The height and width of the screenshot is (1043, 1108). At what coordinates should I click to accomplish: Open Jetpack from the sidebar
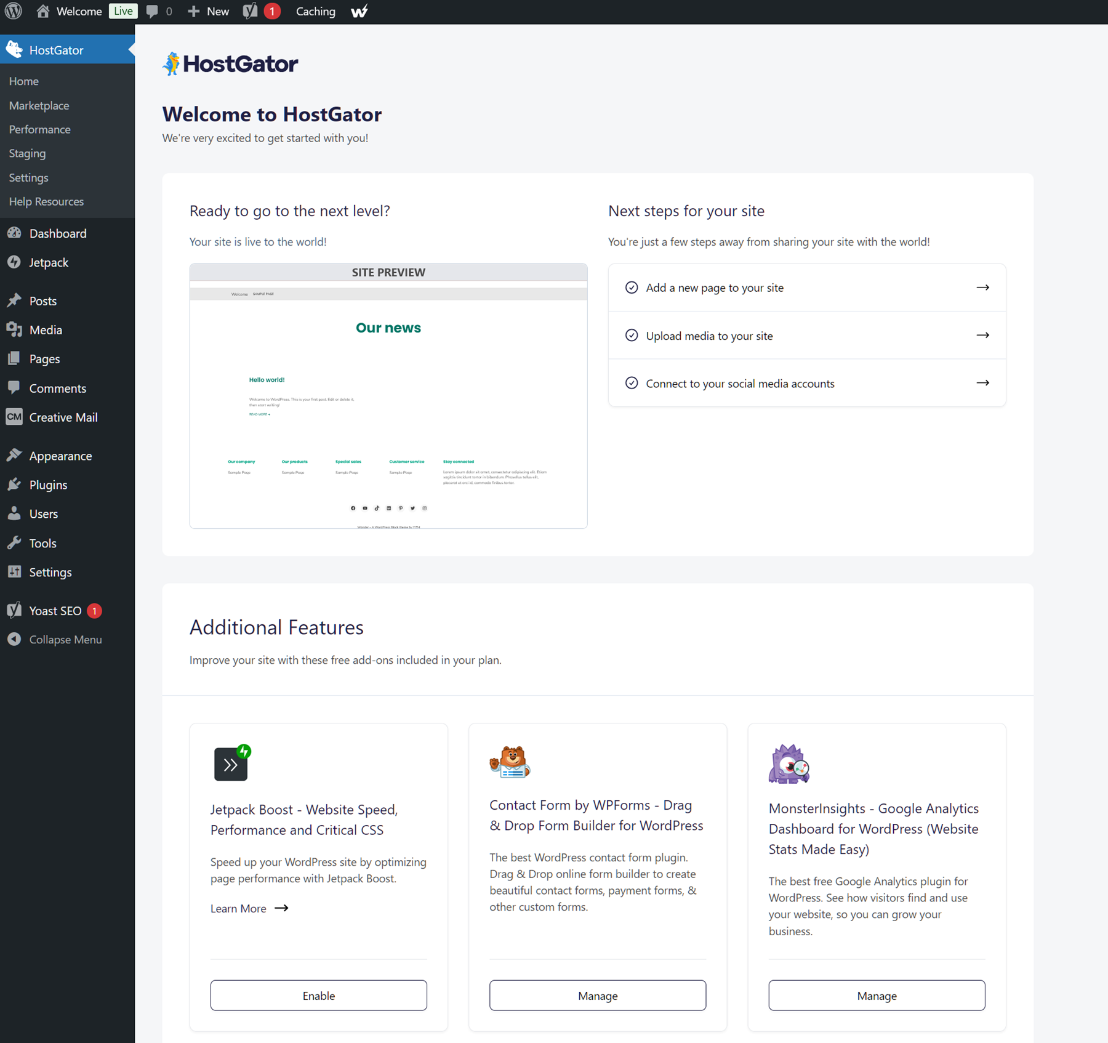[x=49, y=262]
